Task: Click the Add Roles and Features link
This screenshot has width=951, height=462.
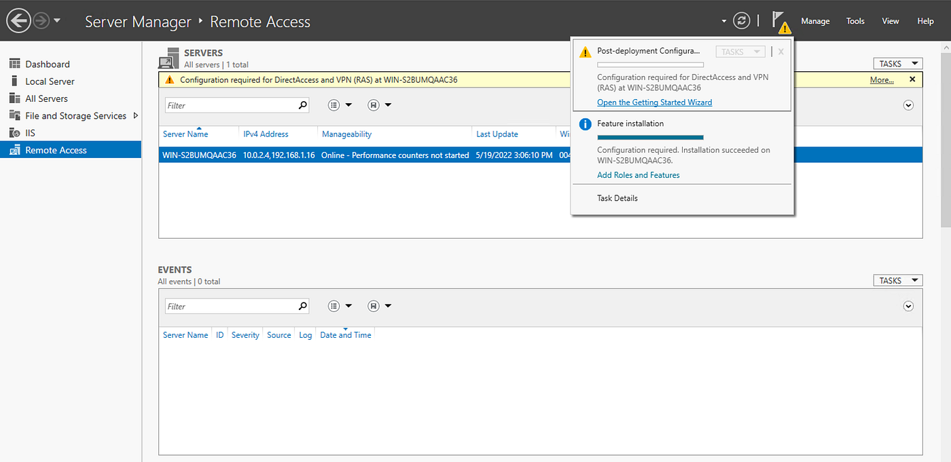Action: (x=638, y=174)
